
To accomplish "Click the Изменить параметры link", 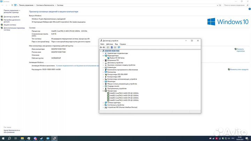I will 241,50.
